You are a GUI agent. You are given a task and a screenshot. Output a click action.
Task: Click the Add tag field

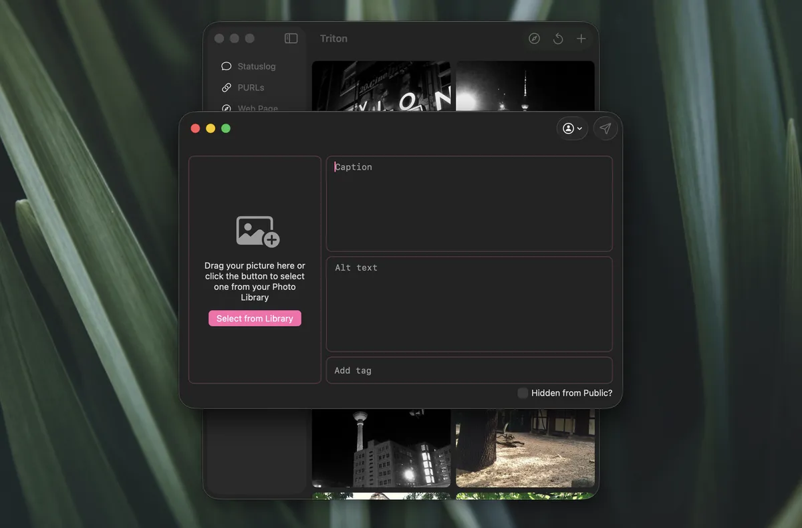pos(469,370)
